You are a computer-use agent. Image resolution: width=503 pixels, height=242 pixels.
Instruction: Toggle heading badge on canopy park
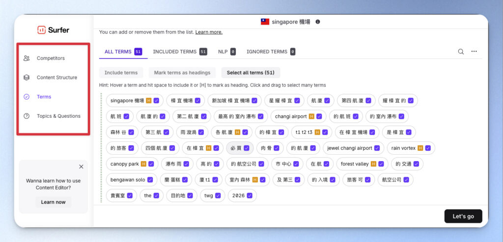coord(143,164)
